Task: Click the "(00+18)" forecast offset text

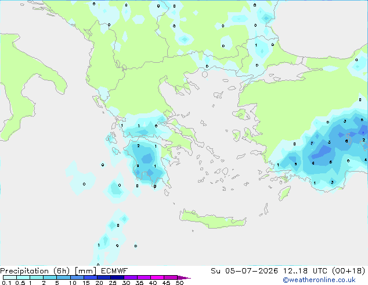Action: click(x=349, y=271)
